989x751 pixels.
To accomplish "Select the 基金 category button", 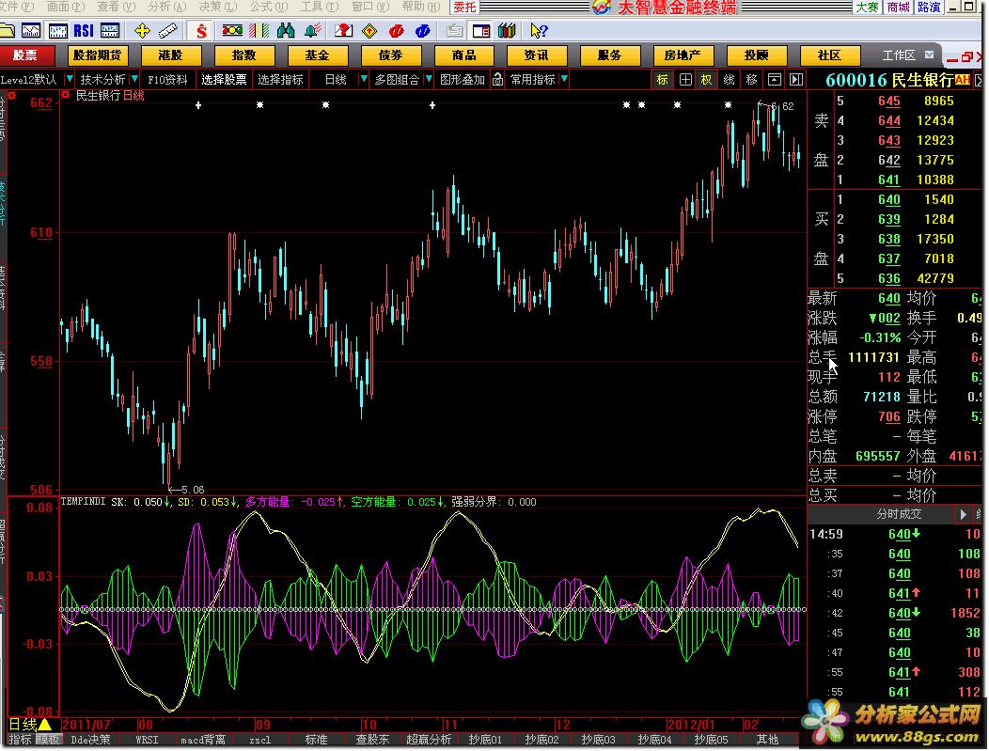I will click(317, 55).
